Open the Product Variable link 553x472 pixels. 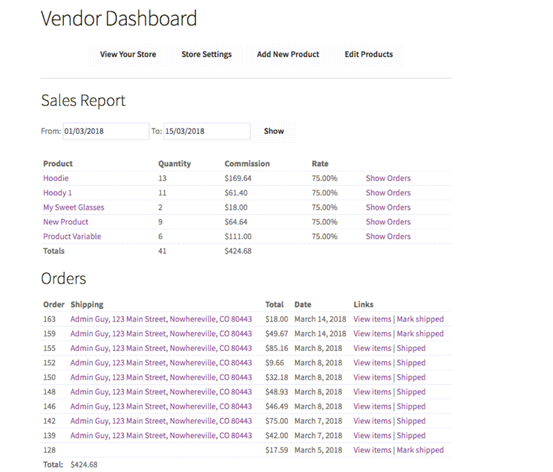click(72, 236)
